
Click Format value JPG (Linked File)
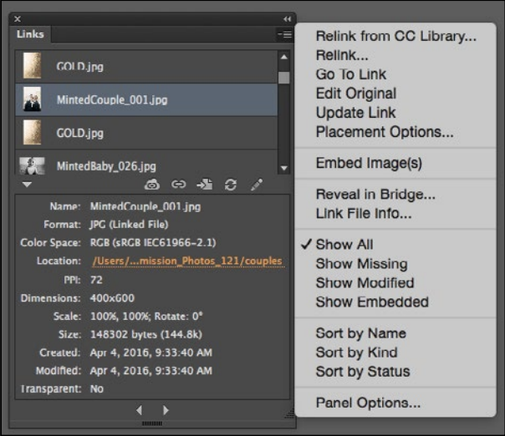pyautogui.click(x=129, y=225)
